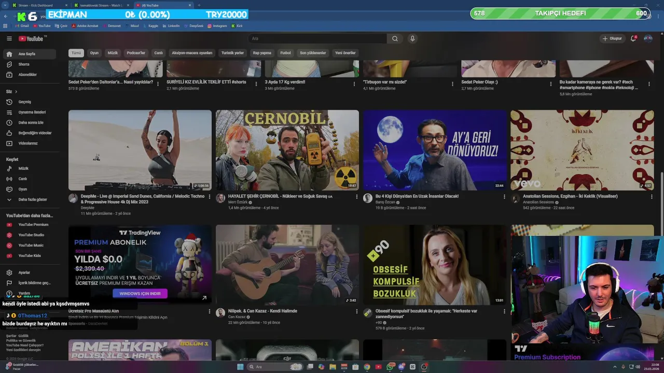Click the search magnifier button
Viewport: 664px width, 373px height.
pyautogui.click(x=395, y=38)
